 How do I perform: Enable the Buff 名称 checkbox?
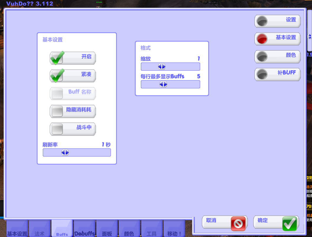(57, 94)
